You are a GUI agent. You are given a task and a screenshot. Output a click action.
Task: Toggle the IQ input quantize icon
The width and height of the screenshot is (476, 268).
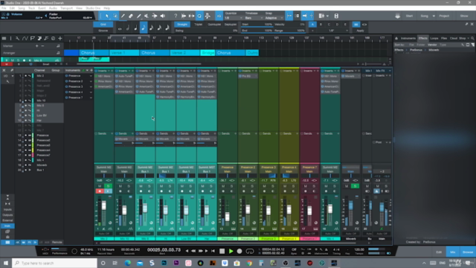click(219, 16)
